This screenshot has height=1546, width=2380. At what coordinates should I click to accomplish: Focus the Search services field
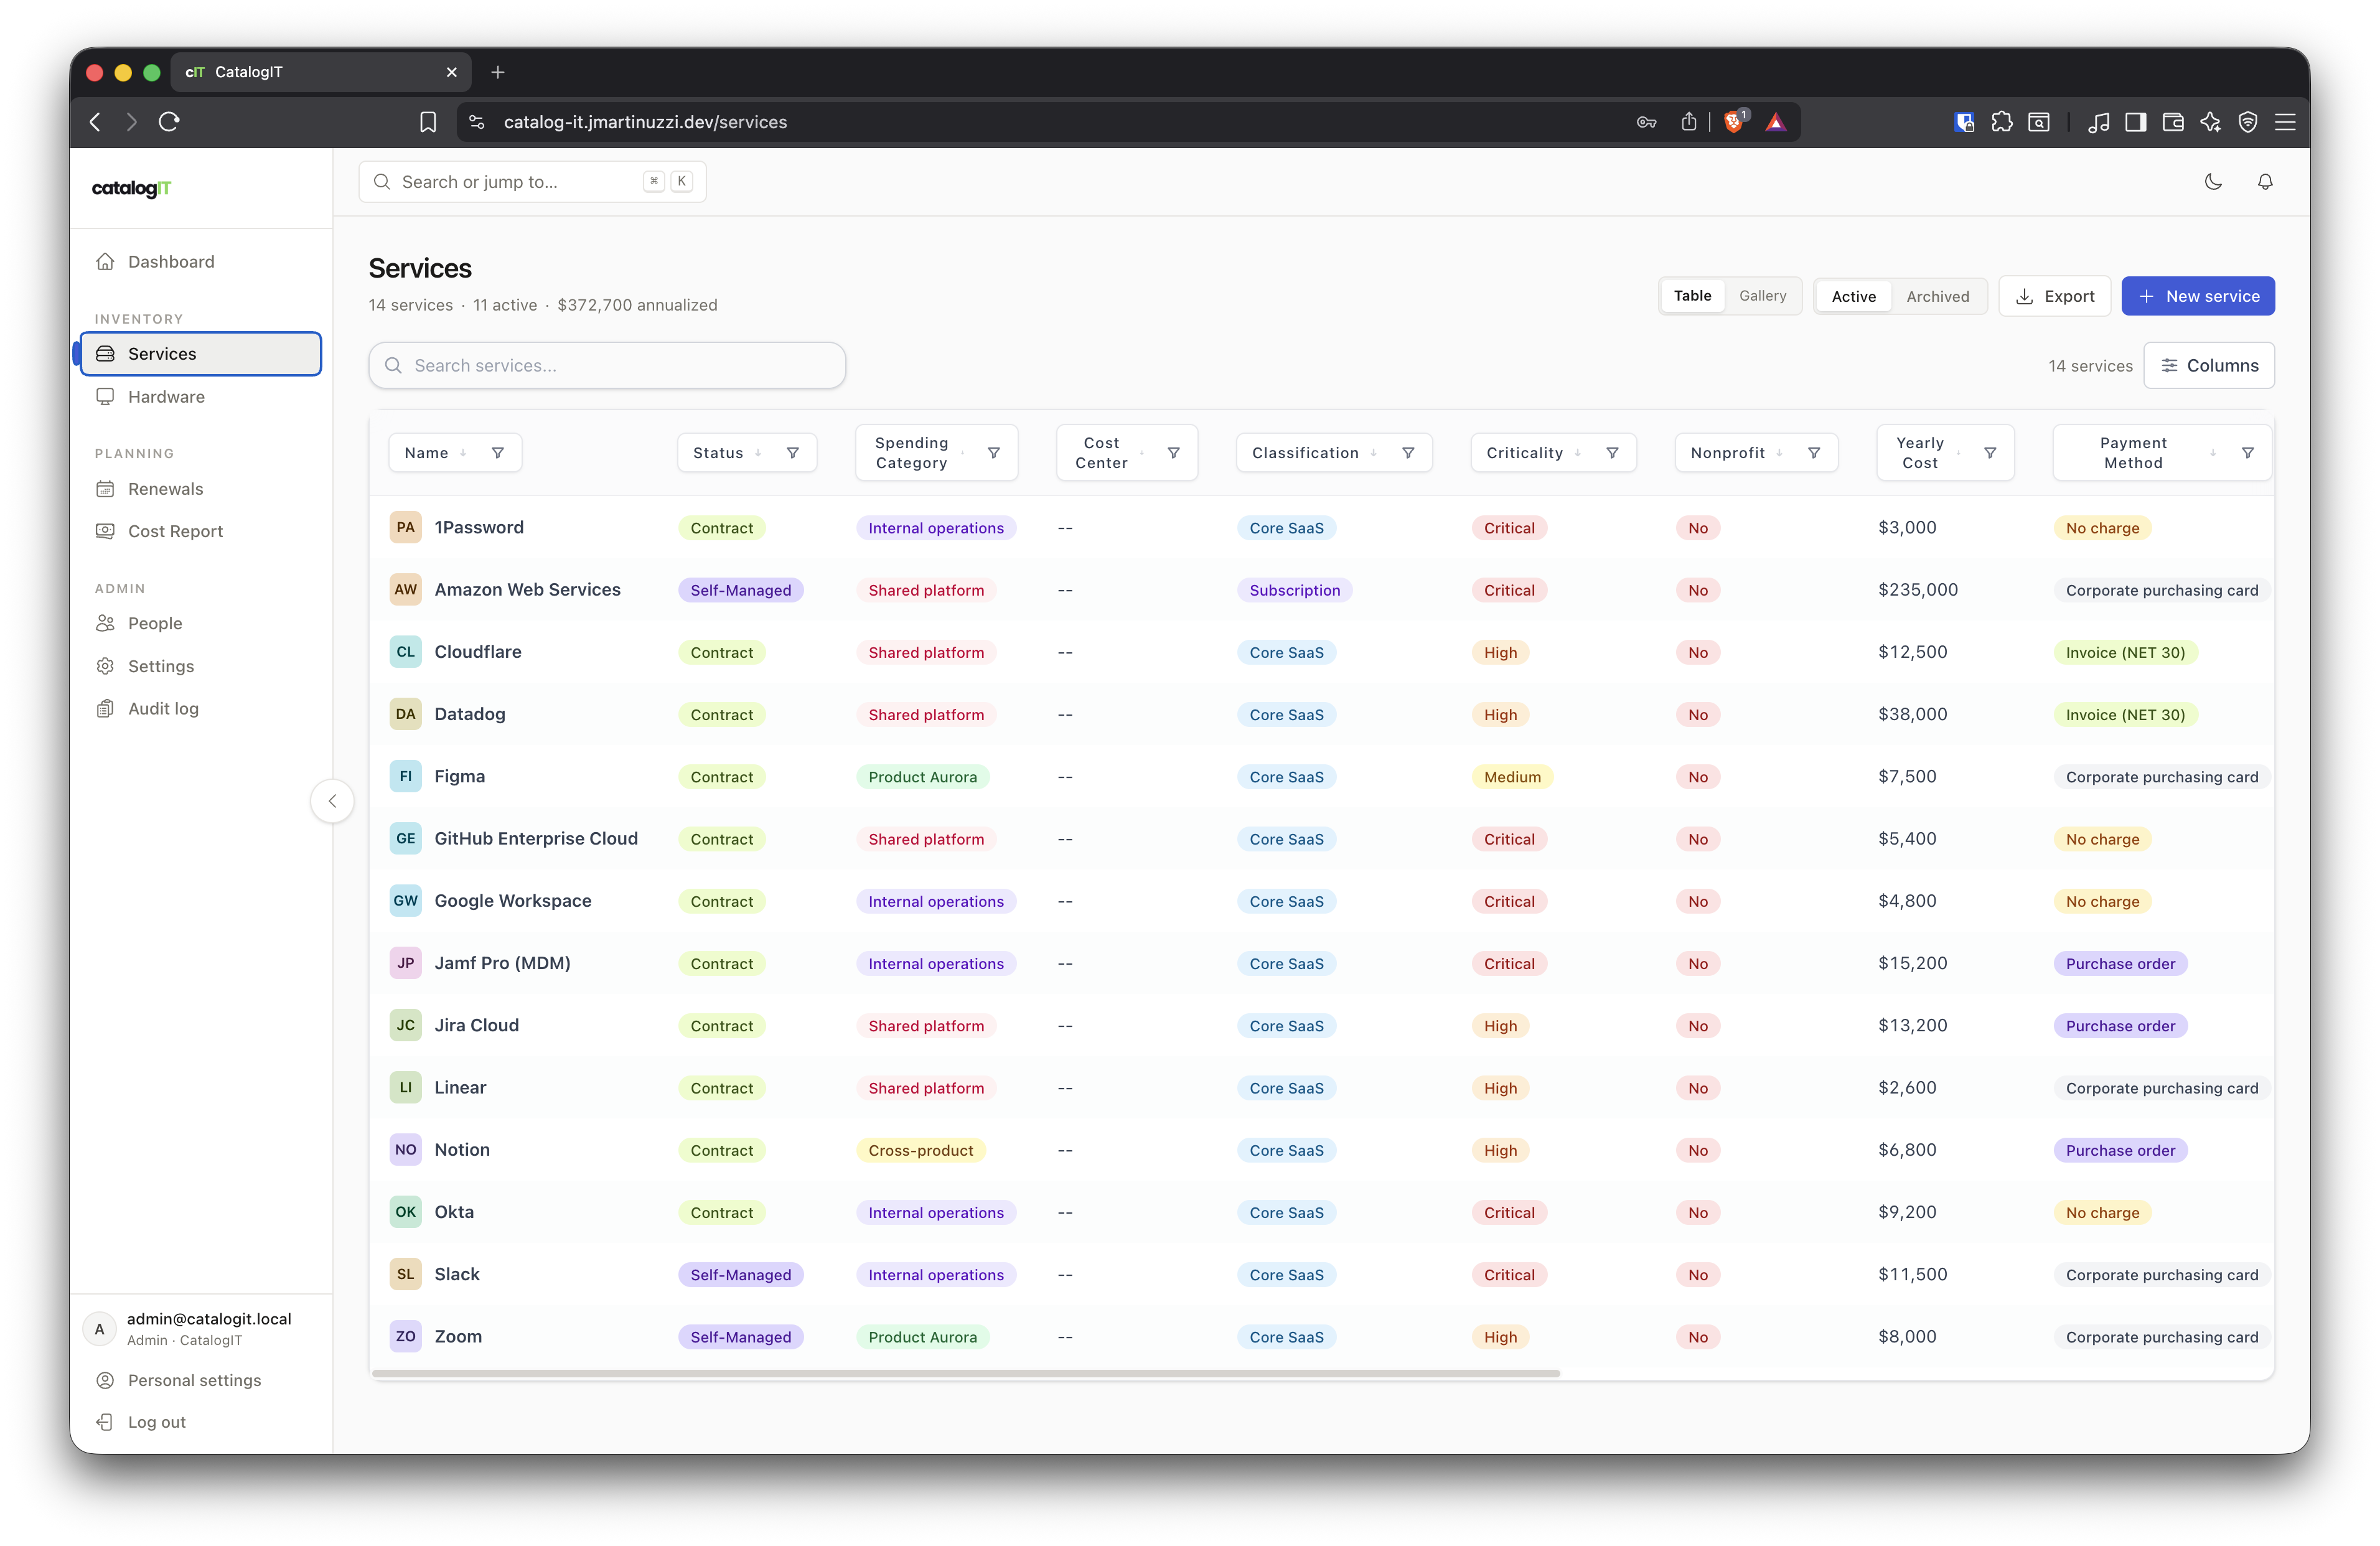click(x=607, y=365)
